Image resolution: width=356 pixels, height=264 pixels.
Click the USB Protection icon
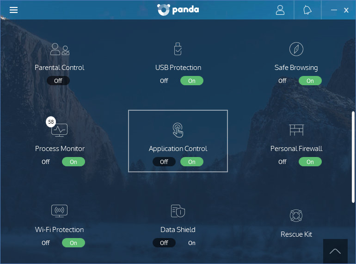pyautogui.click(x=178, y=49)
